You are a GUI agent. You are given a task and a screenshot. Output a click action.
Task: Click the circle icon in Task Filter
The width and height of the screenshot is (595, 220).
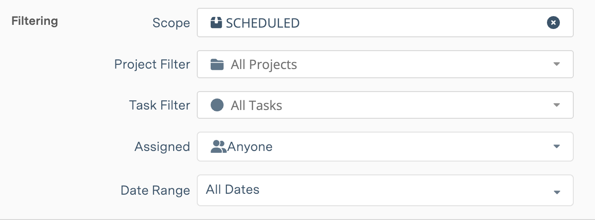point(217,105)
